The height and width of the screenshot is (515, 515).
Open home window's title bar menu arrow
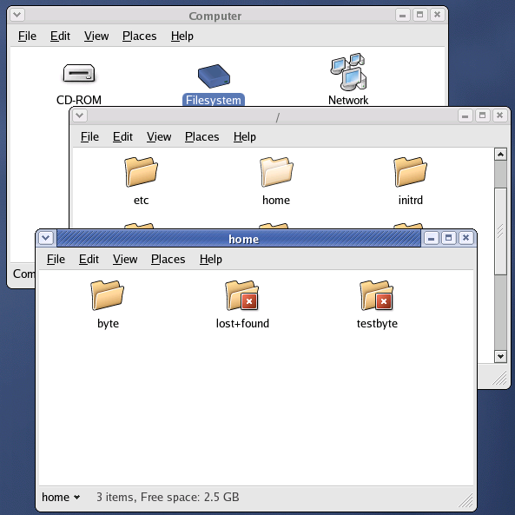(x=46, y=238)
